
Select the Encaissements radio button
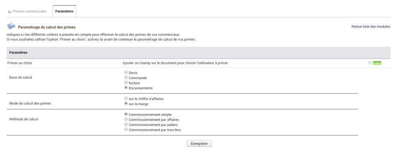tap(126, 88)
